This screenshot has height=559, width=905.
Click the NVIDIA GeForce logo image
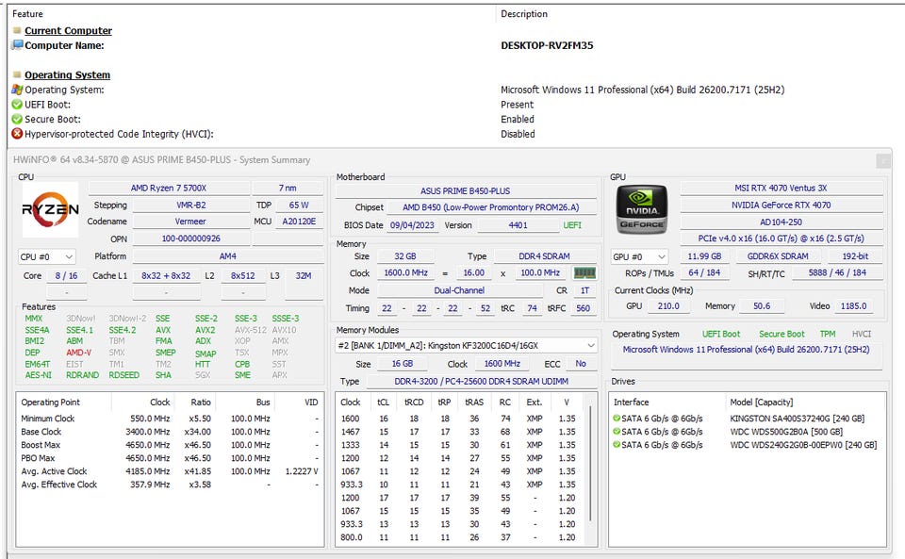coord(642,209)
